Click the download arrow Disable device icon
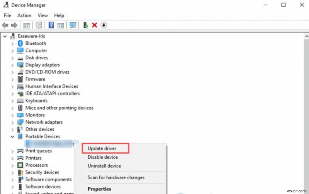The width and height of the screenshot is (309, 194). (x=104, y=25)
